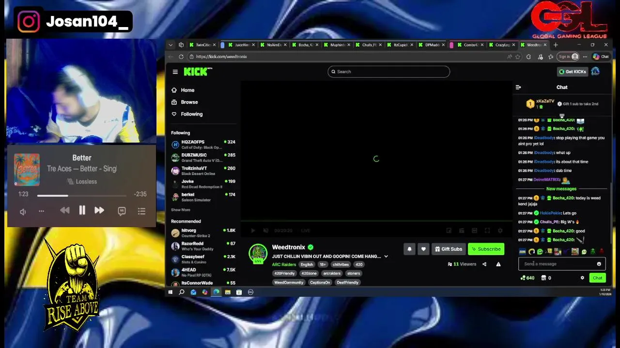Image resolution: width=620 pixels, height=348 pixels.
Task: Click the Get KICKs button
Action: 572,72
